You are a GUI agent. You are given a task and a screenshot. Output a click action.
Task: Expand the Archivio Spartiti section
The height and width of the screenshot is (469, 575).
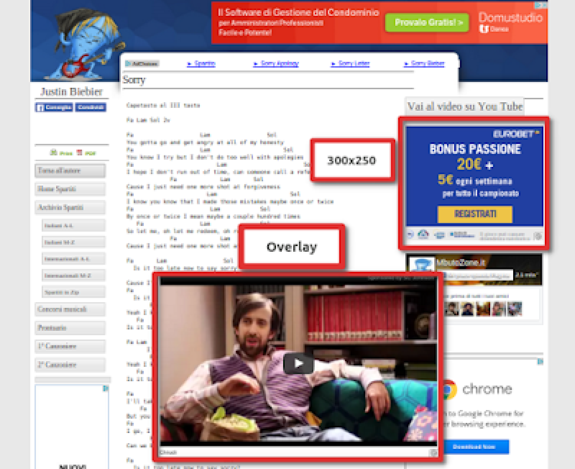click(70, 208)
